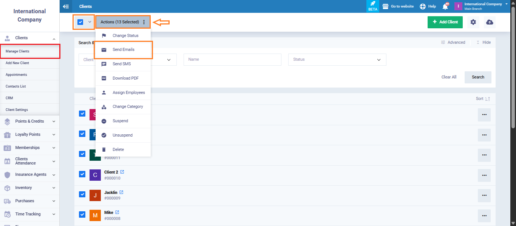
Task: Click the cloud upload import icon
Action: pyautogui.click(x=490, y=22)
